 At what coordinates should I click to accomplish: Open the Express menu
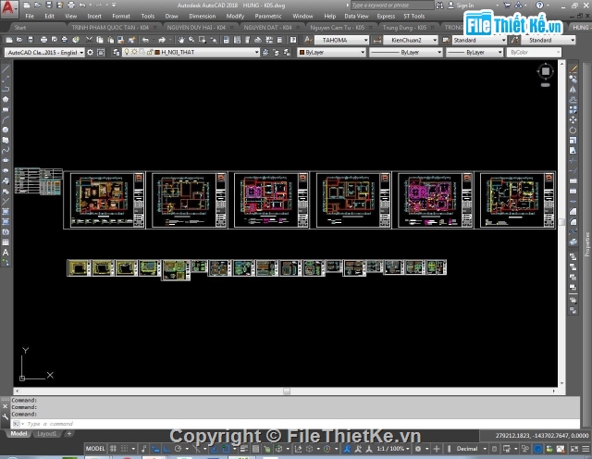(x=386, y=17)
